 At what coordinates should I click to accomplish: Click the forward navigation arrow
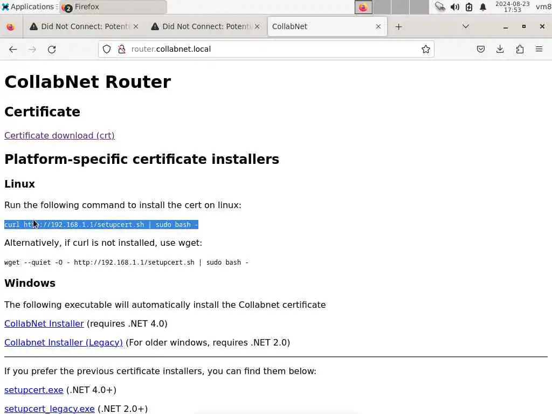[x=32, y=49]
